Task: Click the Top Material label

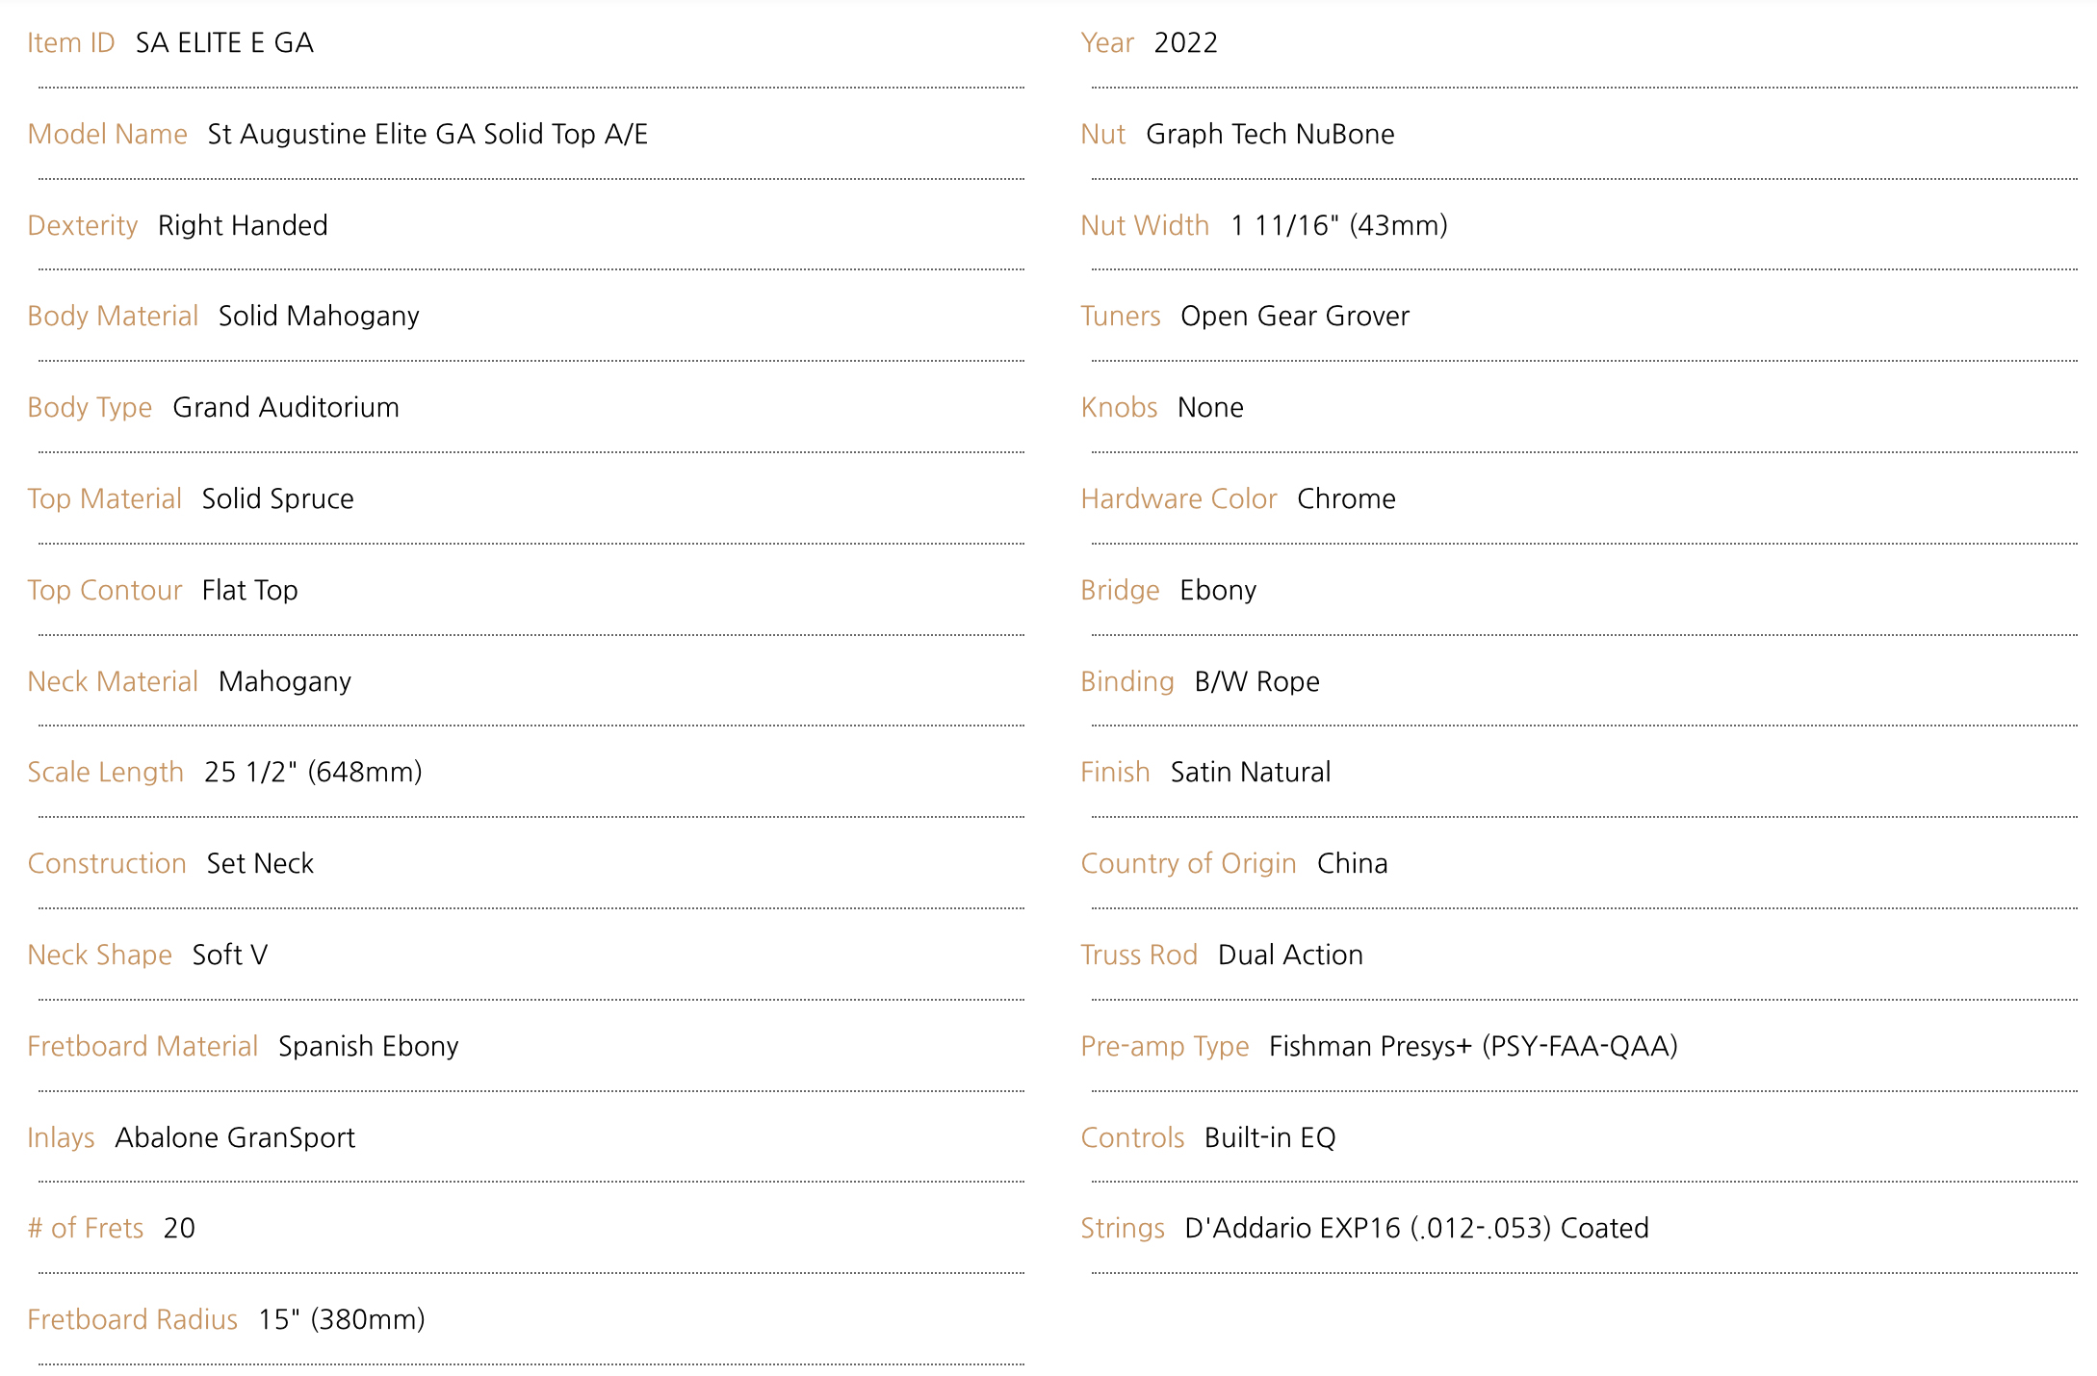Action: 104,498
